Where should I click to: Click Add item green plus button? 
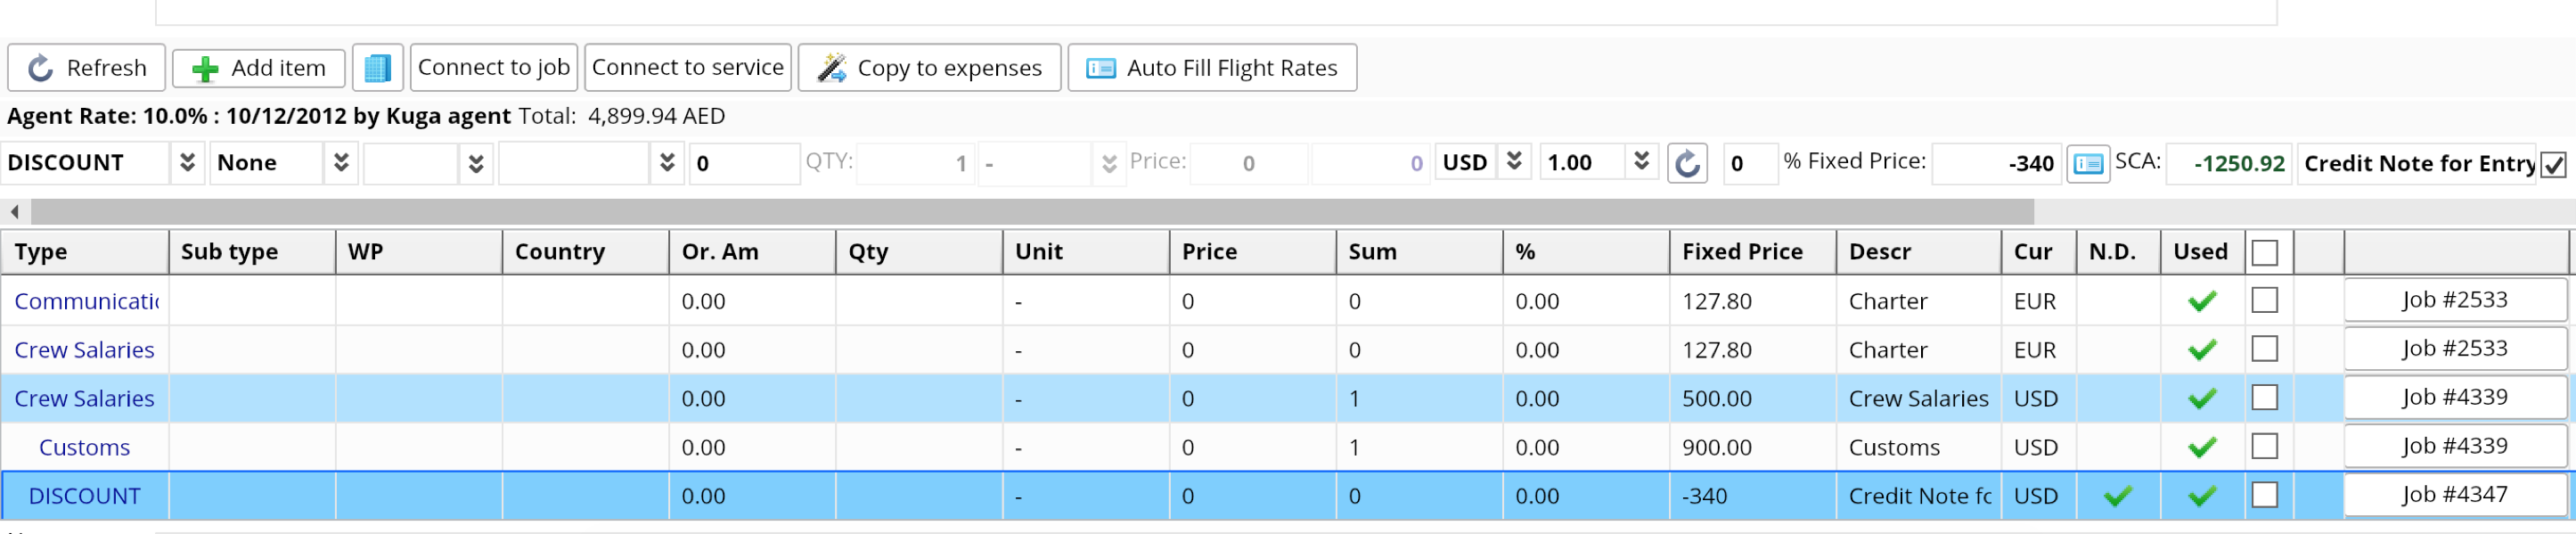258,68
